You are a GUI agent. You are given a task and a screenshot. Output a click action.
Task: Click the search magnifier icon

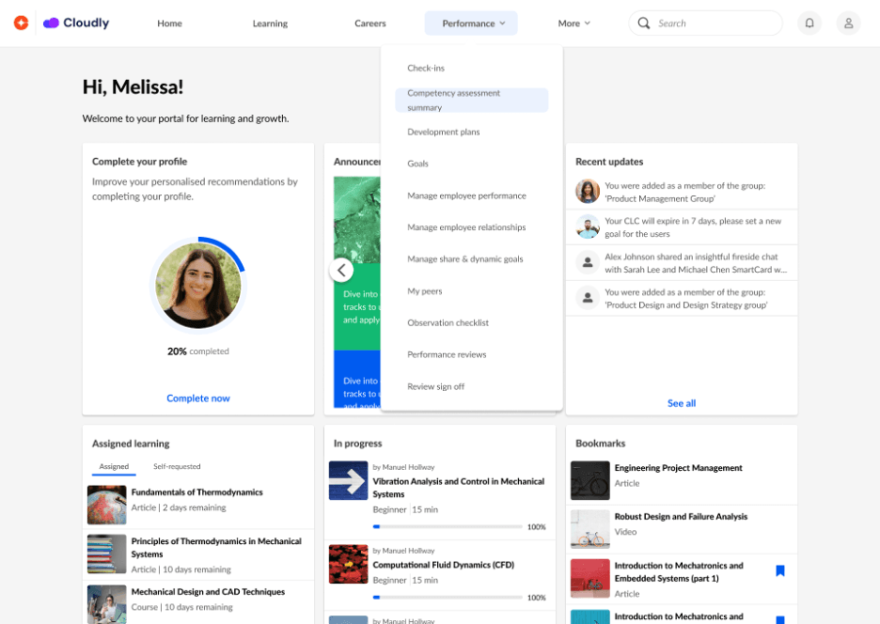(x=644, y=23)
